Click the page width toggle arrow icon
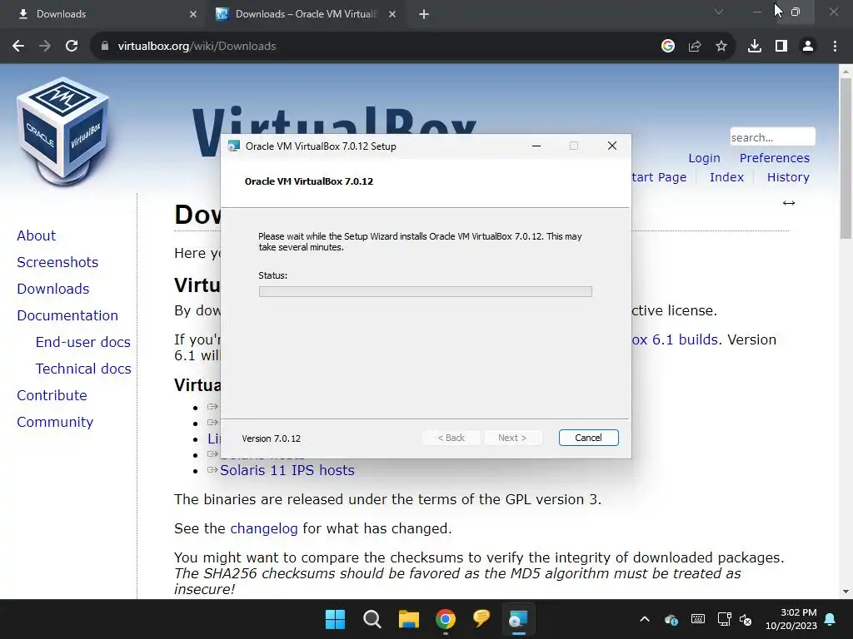The width and height of the screenshot is (853, 639). [789, 203]
